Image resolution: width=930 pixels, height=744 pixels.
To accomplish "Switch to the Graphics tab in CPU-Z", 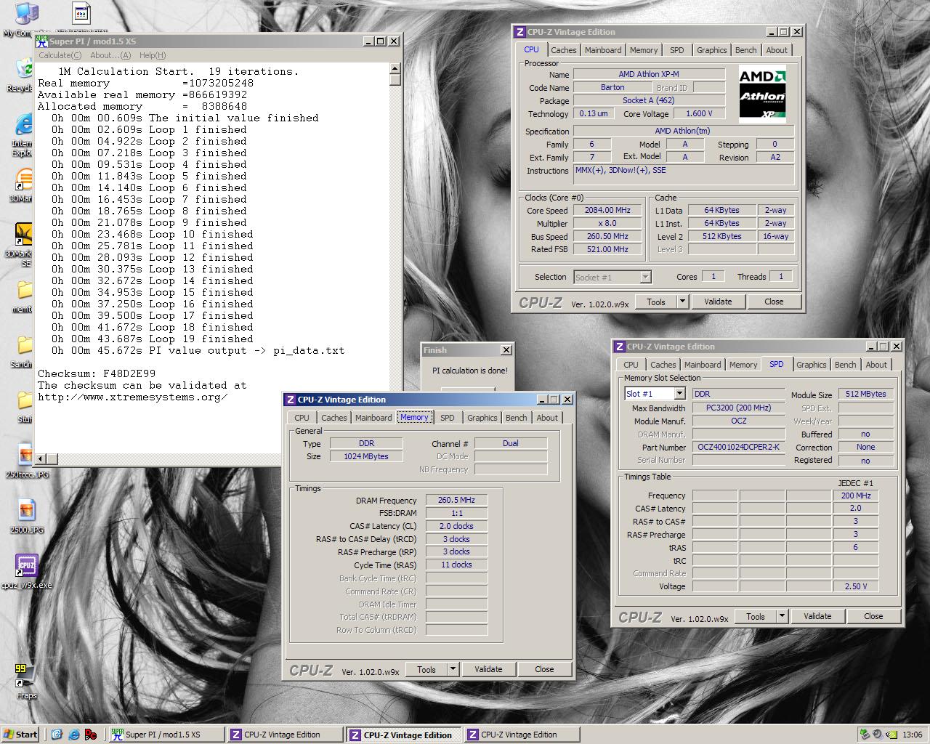I will (x=711, y=49).
